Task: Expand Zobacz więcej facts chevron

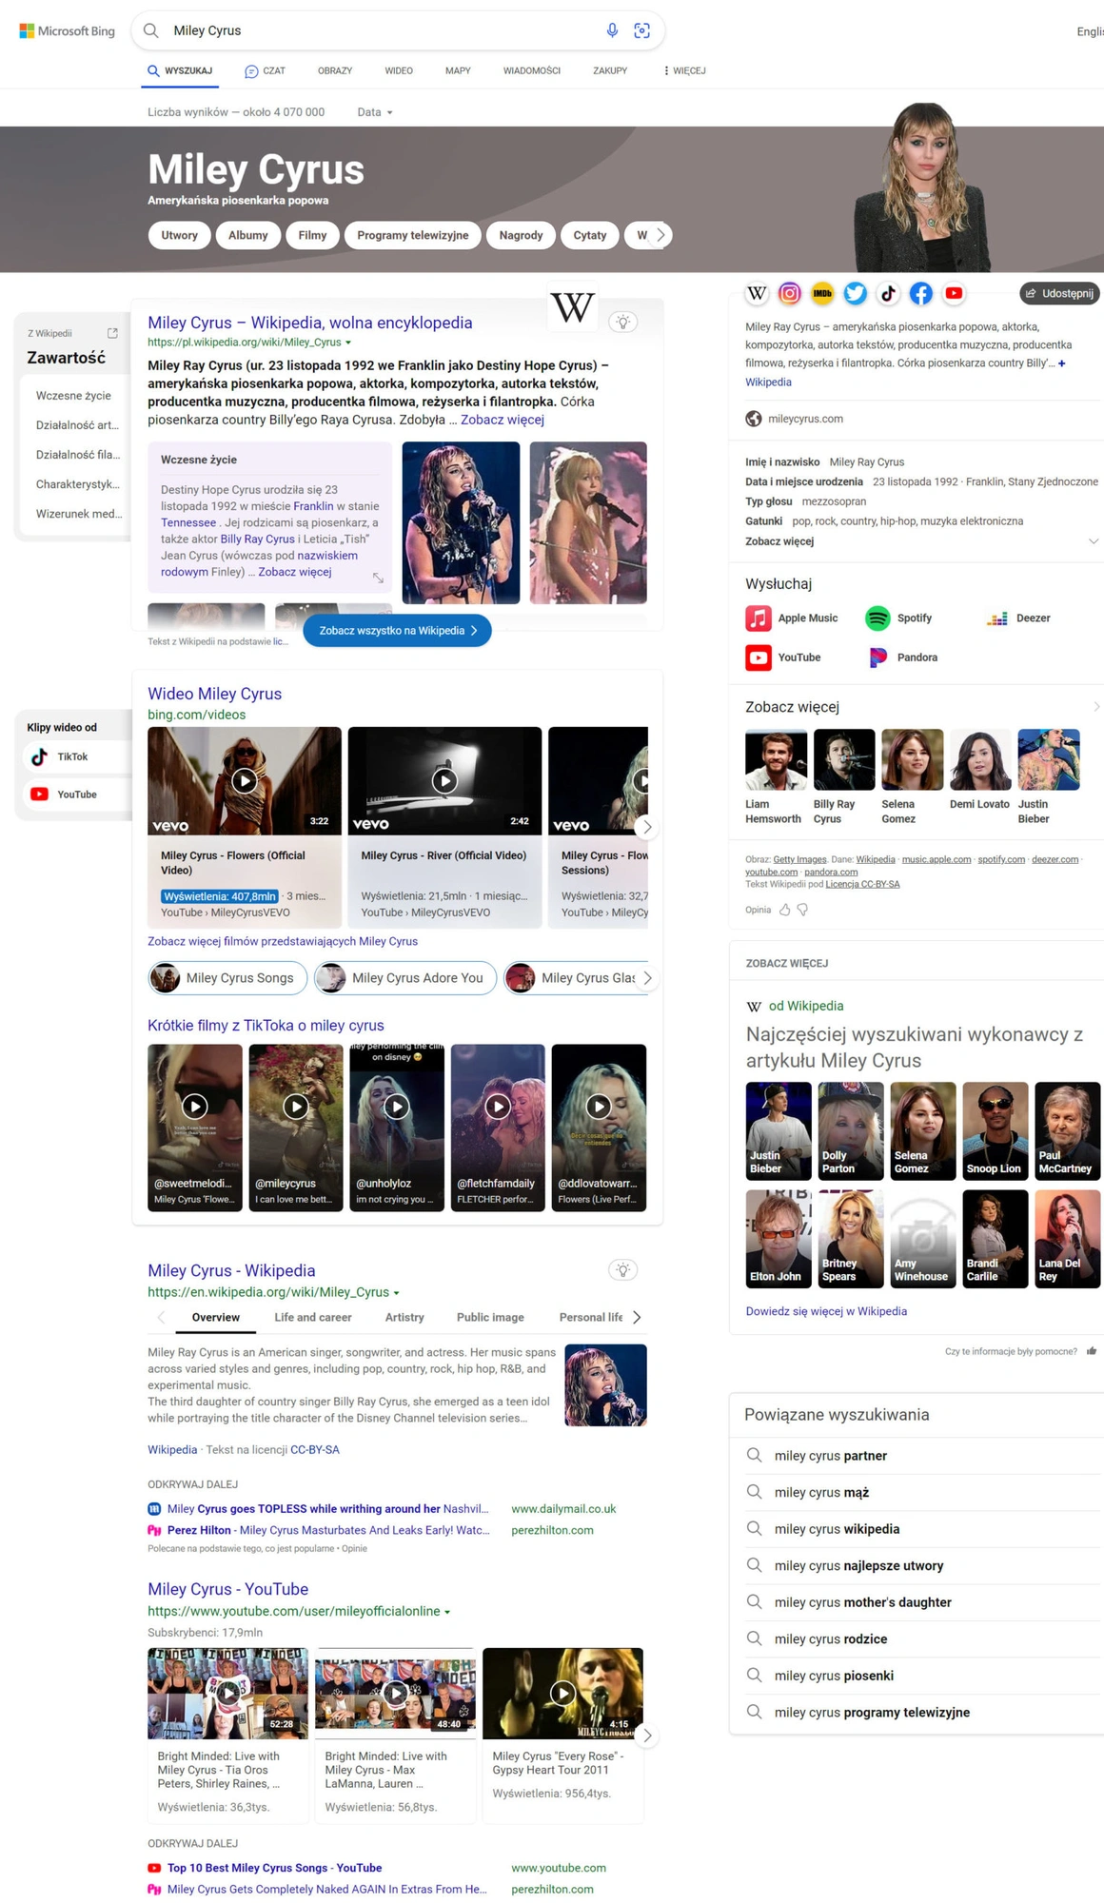Action: click(x=1094, y=541)
